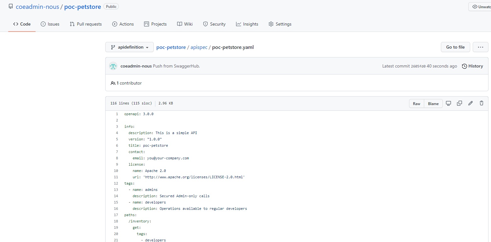Open apispec folder breadcrumb
Viewport: 491px width, 242px height.
pos(199,47)
